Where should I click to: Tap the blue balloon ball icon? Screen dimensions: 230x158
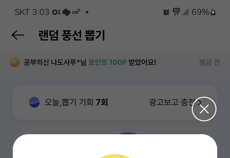[34, 102]
